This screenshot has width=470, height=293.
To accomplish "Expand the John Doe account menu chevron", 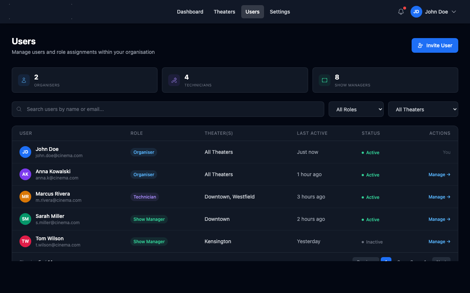I will [x=454, y=12].
